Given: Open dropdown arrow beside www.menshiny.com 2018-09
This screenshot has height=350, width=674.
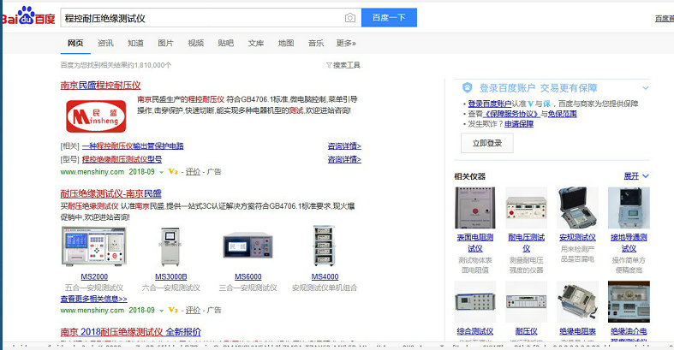Looking at the screenshot, I should point(162,172).
